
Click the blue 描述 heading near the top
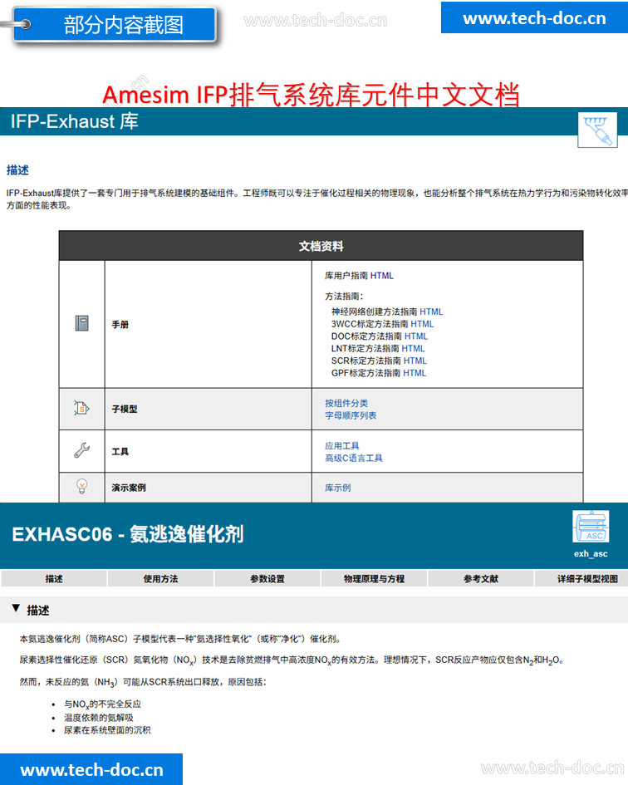[x=17, y=170]
